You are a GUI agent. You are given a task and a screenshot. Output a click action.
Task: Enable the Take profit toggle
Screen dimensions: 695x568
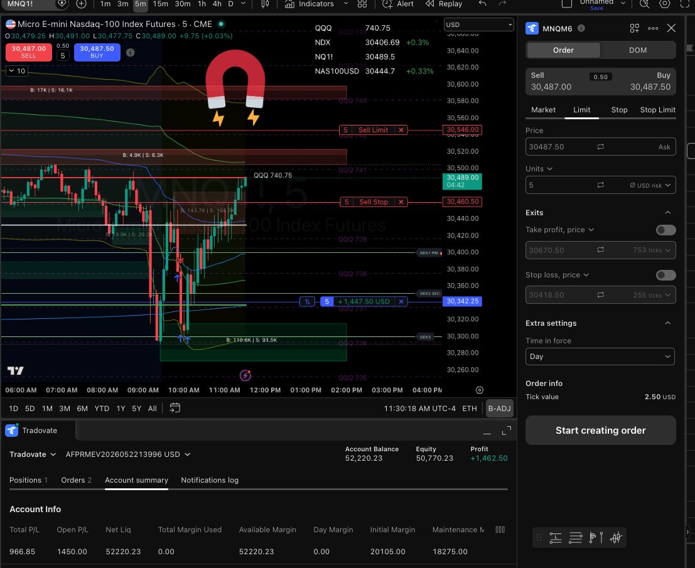click(665, 230)
